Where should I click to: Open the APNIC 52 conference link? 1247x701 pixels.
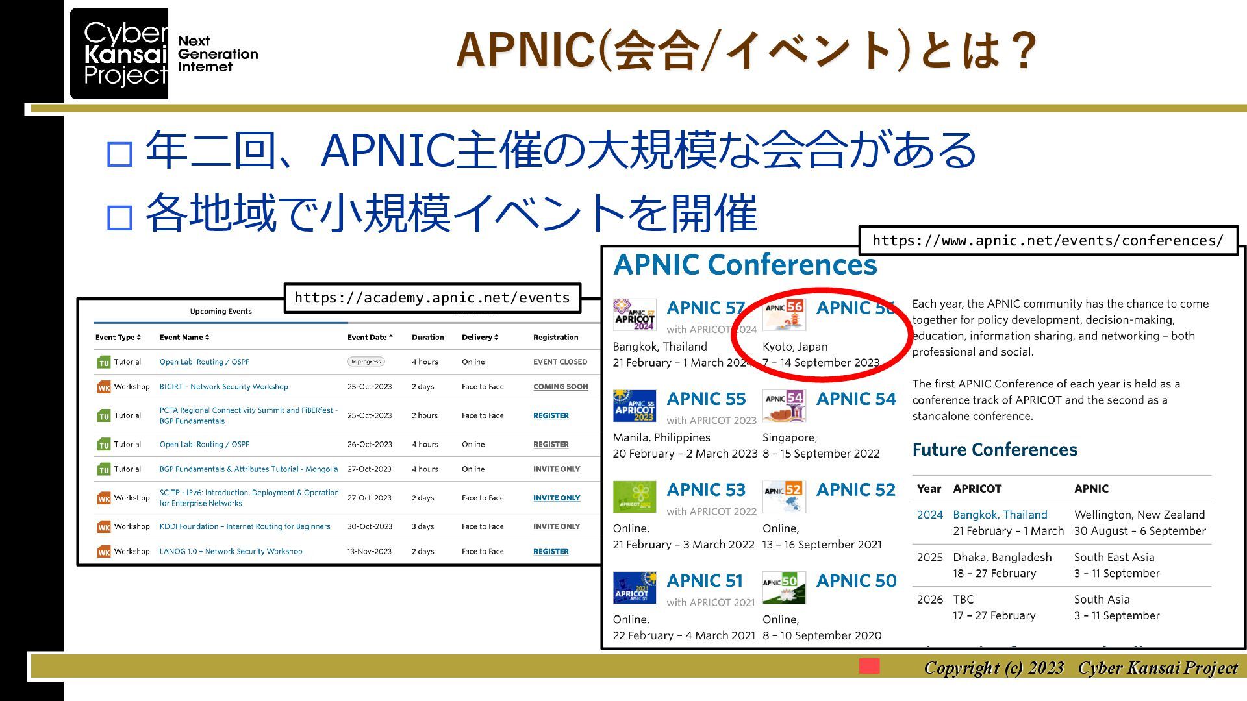856,489
